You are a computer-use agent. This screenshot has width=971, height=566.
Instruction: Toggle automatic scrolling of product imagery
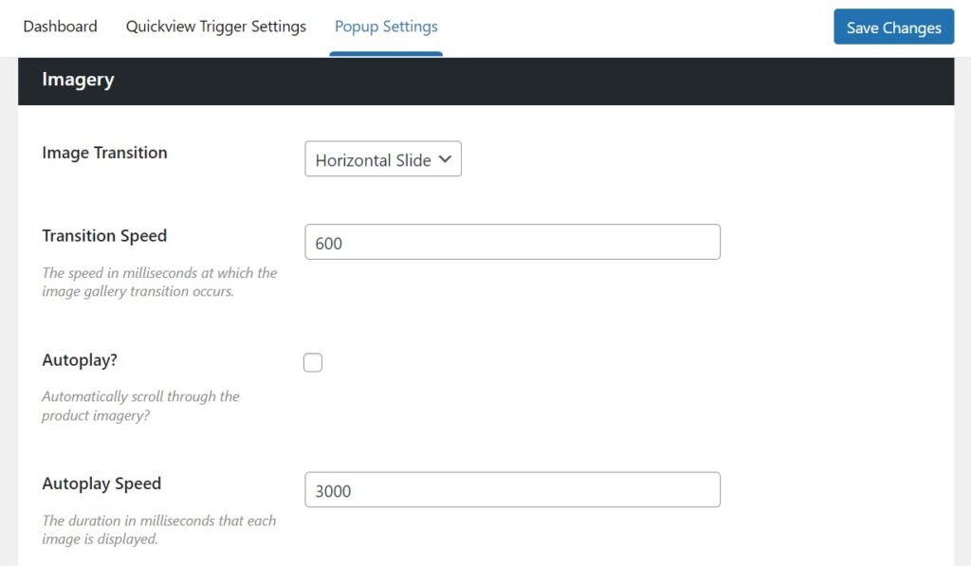[x=313, y=361]
